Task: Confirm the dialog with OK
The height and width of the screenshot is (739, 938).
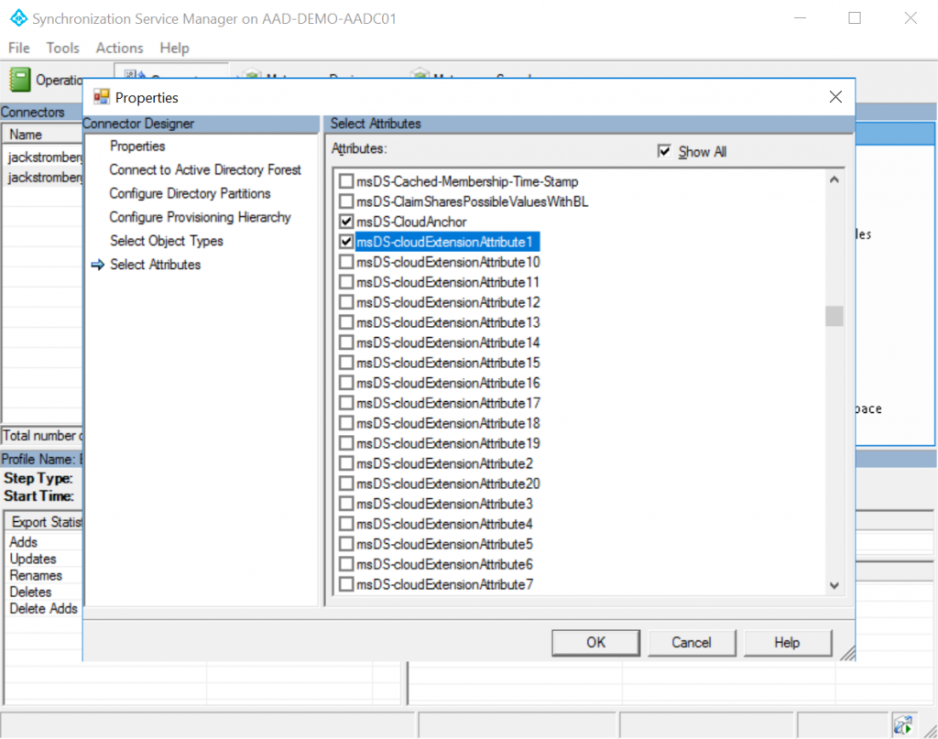Action: [x=595, y=643]
